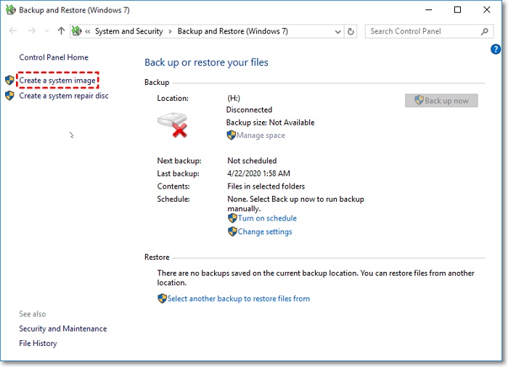Click the double chevron in the address bar
The height and width of the screenshot is (367, 508).
click(88, 32)
